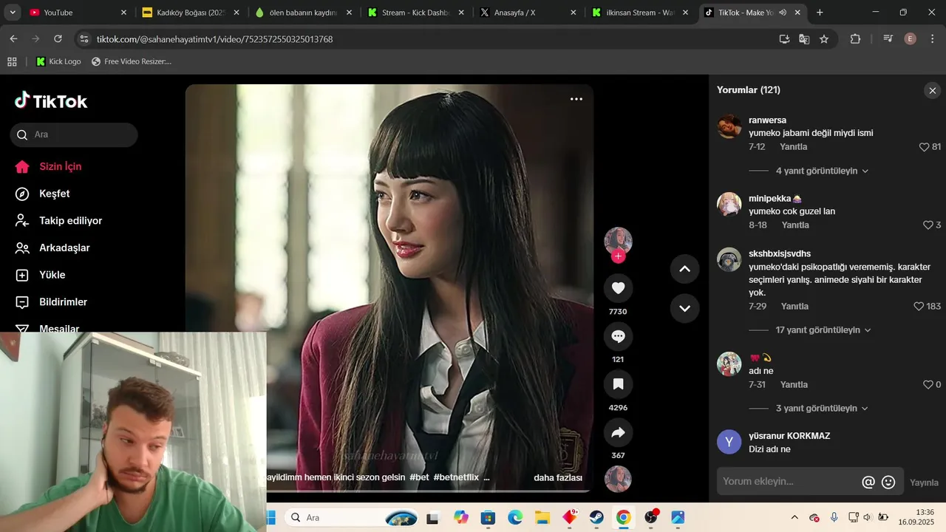The image size is (946, 532).
Task: Open the Chrome three-dot menu
Action: [932, 39]
